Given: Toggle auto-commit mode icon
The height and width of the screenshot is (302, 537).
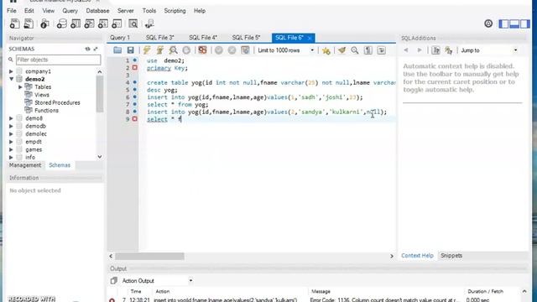Looking at the screenshot, I should tap(245, 50).
